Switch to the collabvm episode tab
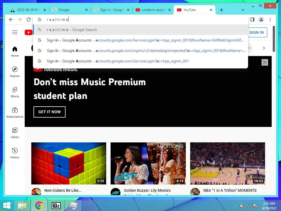 153,10
